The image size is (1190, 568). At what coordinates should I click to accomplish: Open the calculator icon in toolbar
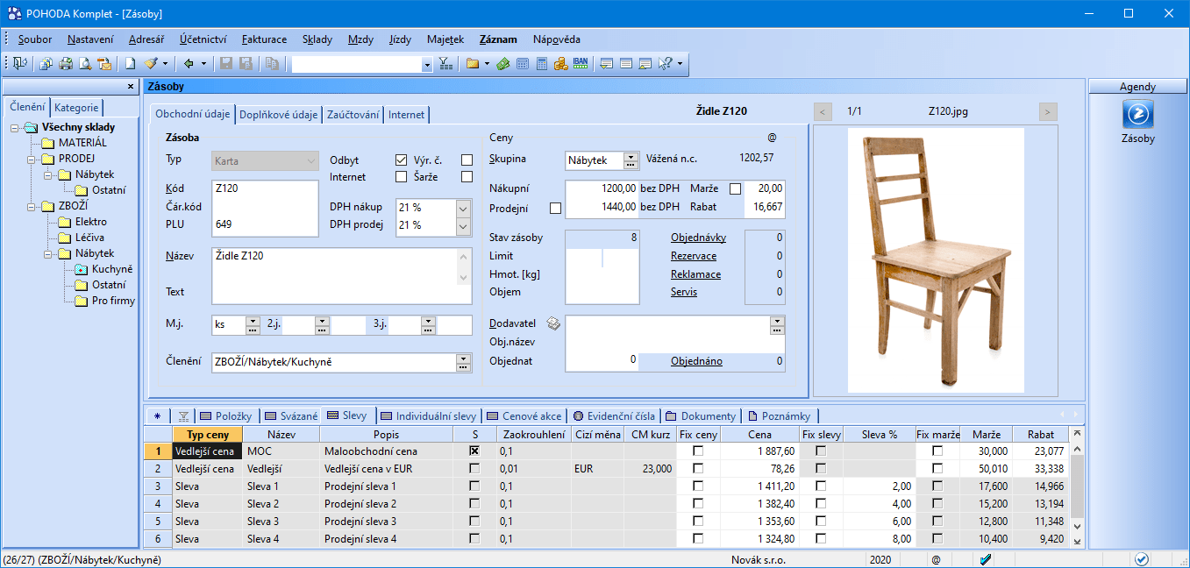pos(542,63)
